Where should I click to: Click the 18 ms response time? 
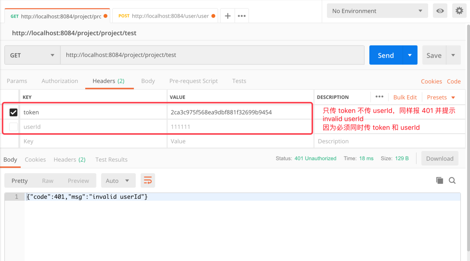pyautogui.click(x=366, y=158)
